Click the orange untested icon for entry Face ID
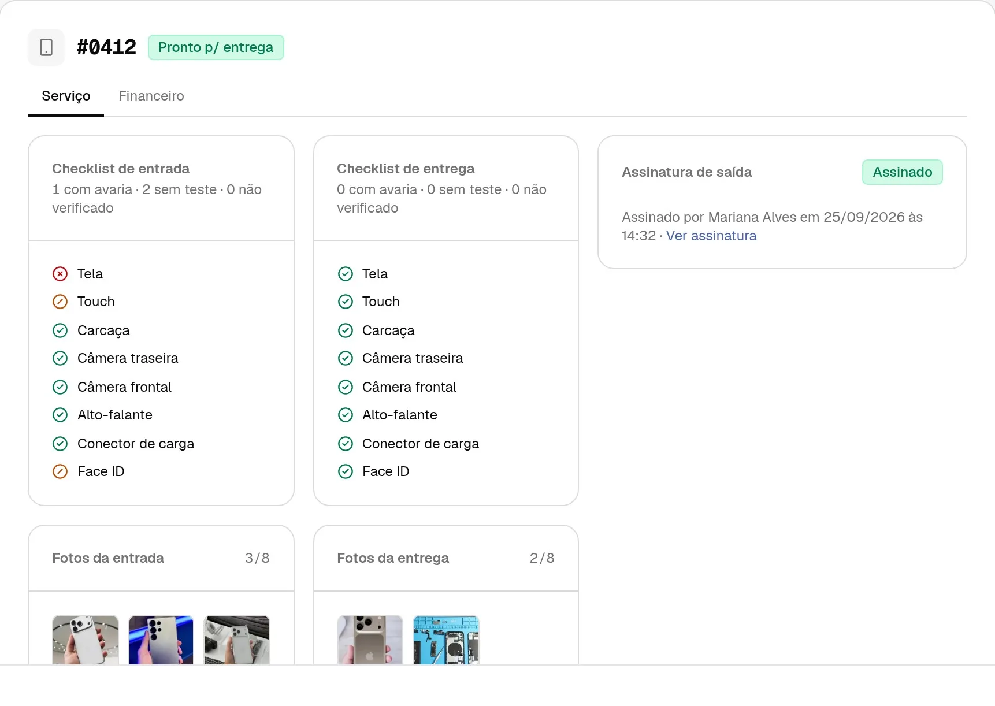The height and width of the screenshot is (706, 995). (60, 471)
